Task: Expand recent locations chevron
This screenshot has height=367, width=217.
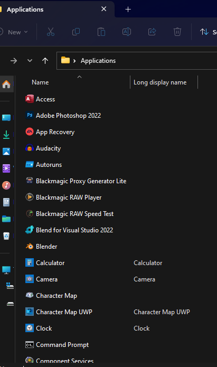Action: coord(30,61)
